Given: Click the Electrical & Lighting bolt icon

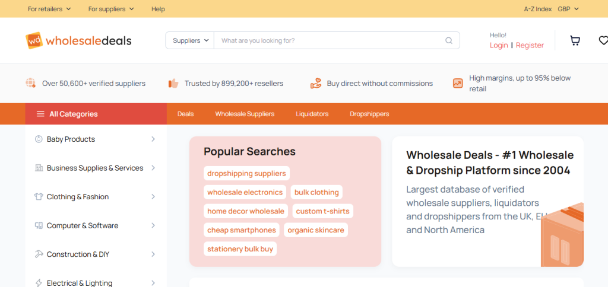Looking at the screenshot, I should (x=39, y=283).
